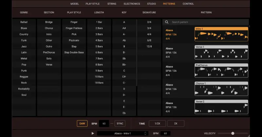This screenshot has width=262, height=137.
Task: Choose the Country genre
Action: click(24, 34)
